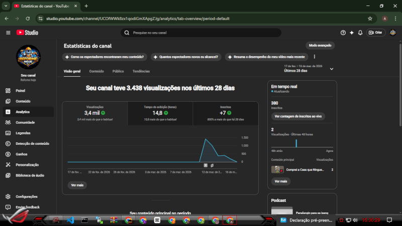The image size is (402, 226).
Task: Open the hamburger navigation menu
Action: coord(8,33)
